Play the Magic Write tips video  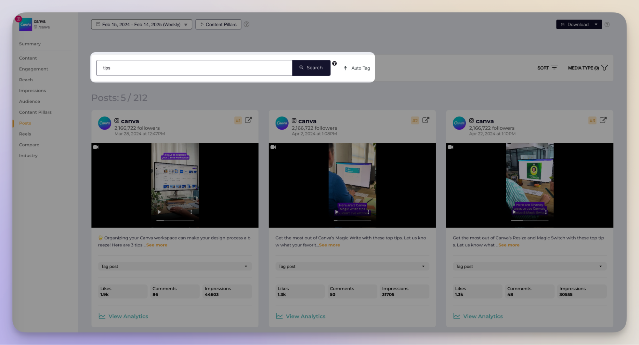coord(336,212)
